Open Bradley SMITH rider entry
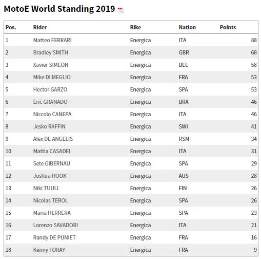This screenshot has height=259, width=261. (51, 52)
